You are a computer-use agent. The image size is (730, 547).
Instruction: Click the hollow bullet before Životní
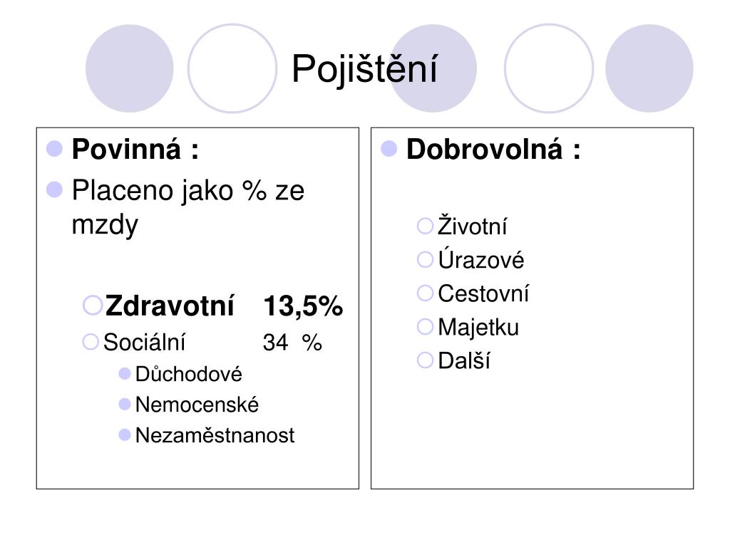click(x=425, y=226)
